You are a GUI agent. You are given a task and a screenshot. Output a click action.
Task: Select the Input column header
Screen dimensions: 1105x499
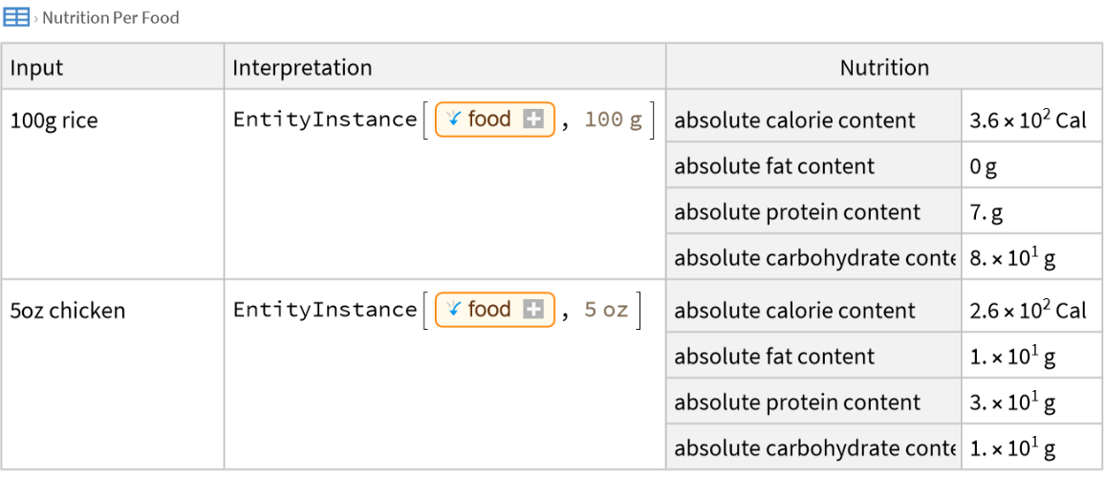[x=36, y=68]
